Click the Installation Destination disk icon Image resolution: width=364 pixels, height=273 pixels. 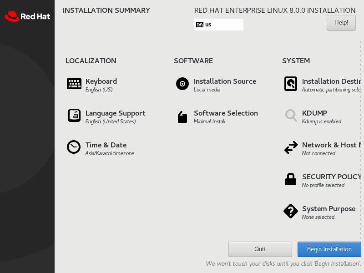(291, 84)
